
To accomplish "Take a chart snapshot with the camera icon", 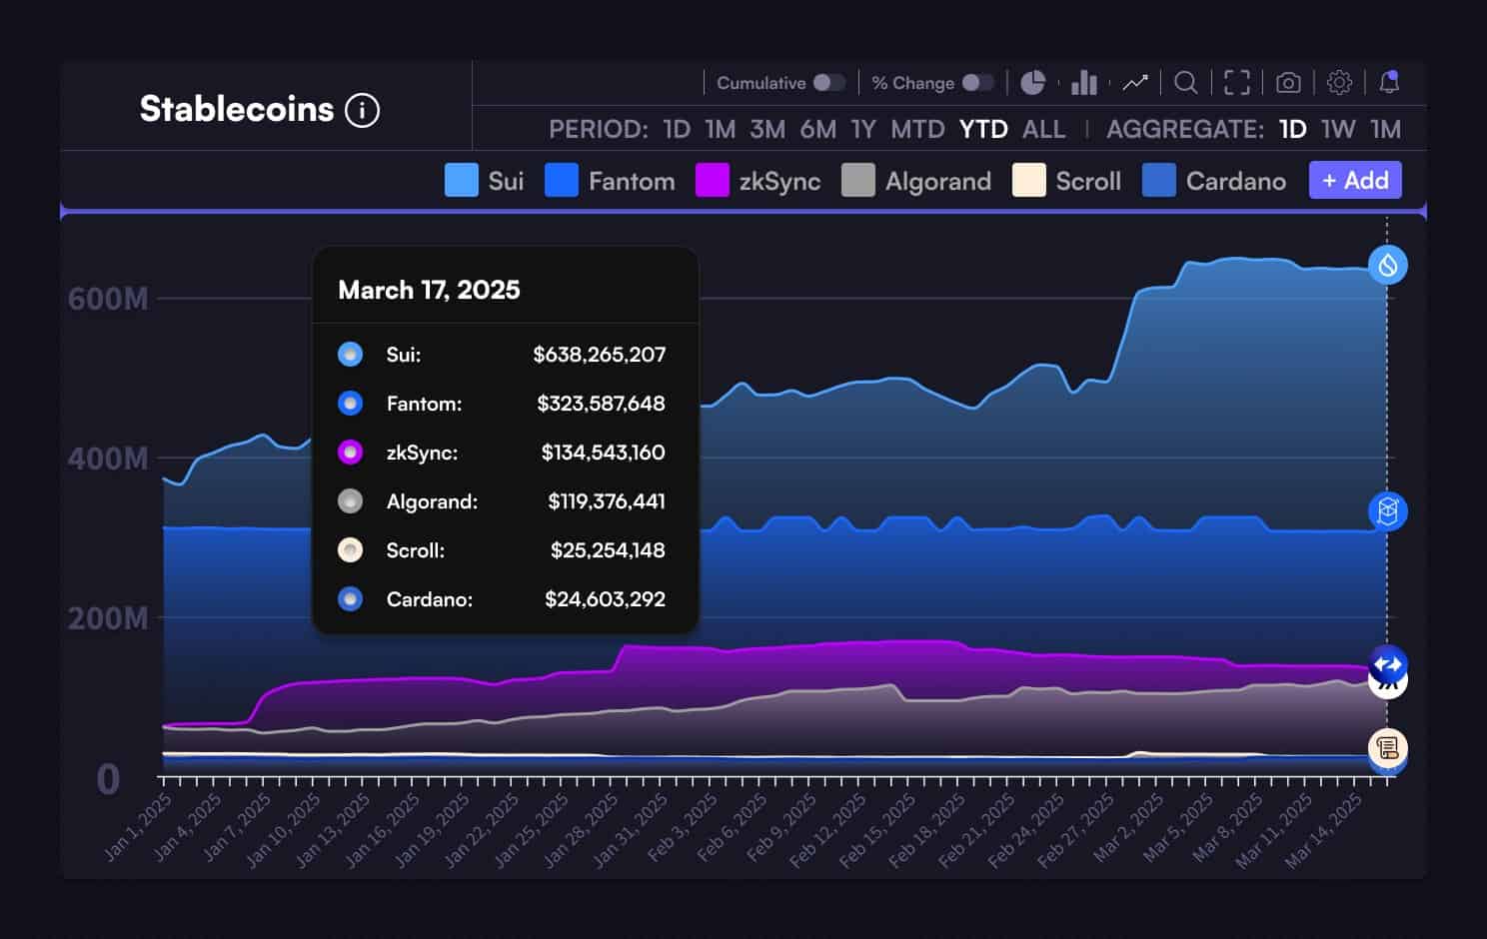I will (x=1287, y=82).
